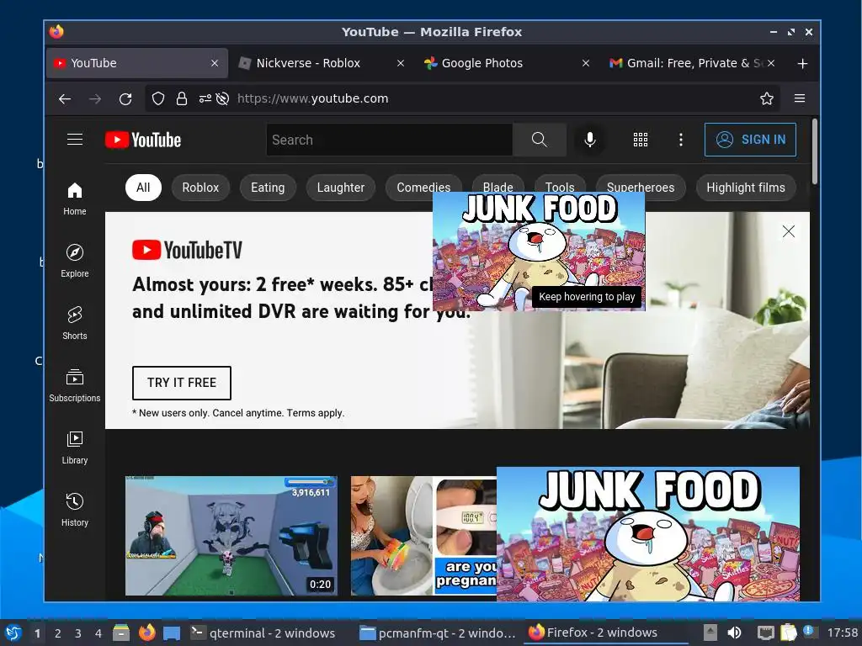Click the TRY IT FREE button
Viewport: 862px width, 646px height.
182,383
